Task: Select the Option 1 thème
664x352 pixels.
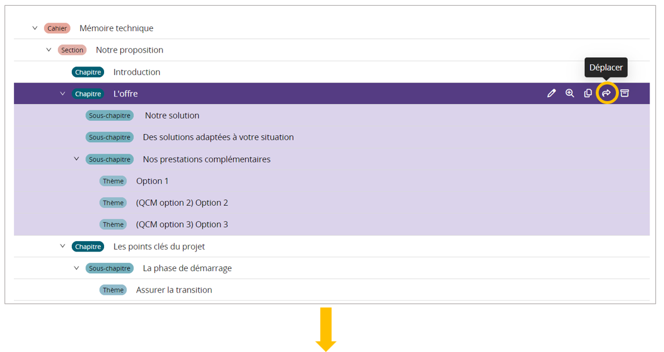Action: click(152, 181)
